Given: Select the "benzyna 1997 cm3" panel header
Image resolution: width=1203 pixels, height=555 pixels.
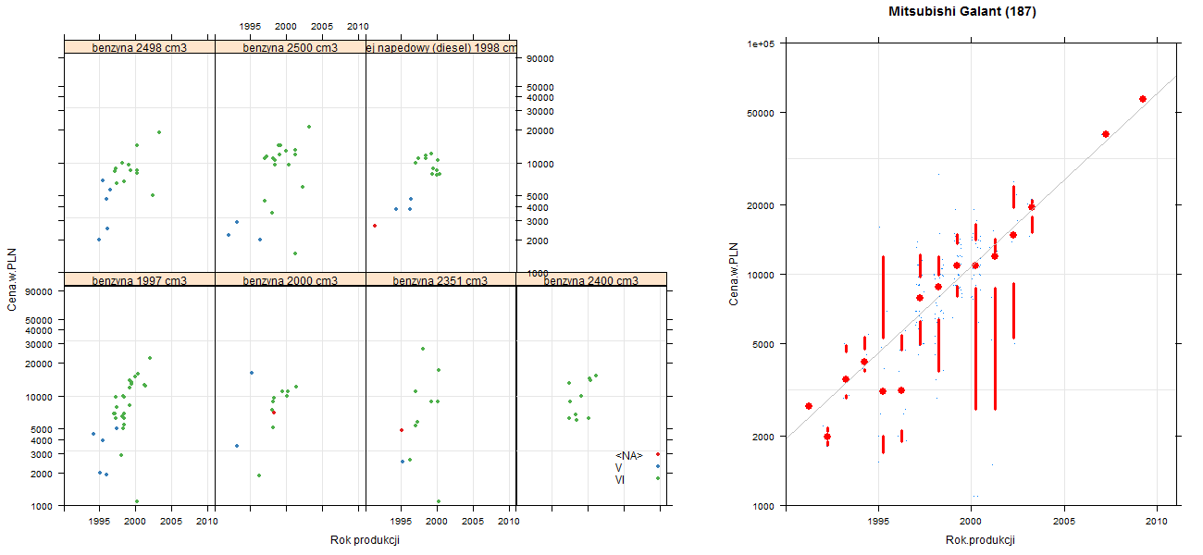Looking at the screenshot, I should (140, 280).
